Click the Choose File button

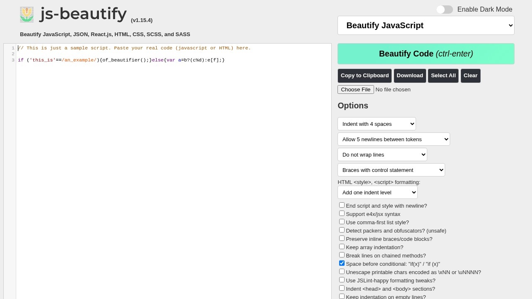(355, 90)
